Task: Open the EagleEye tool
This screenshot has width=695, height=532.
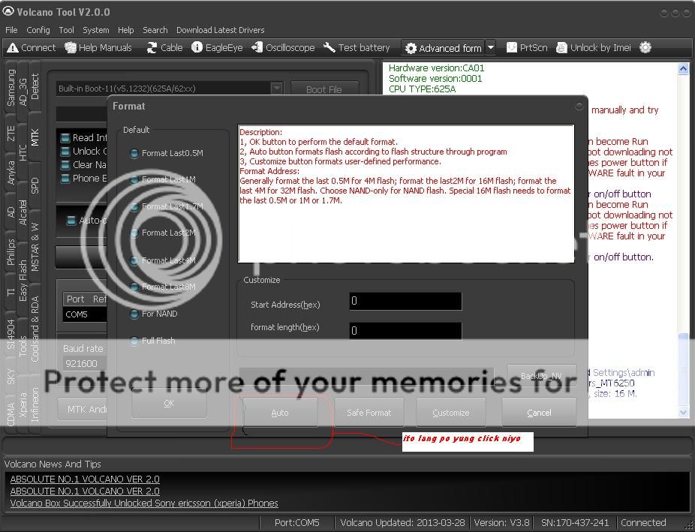Action: pyautogui.click(x=217, y=47)
